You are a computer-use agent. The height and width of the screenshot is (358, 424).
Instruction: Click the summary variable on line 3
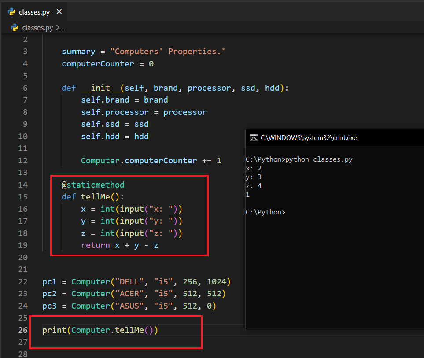point(78,52)
